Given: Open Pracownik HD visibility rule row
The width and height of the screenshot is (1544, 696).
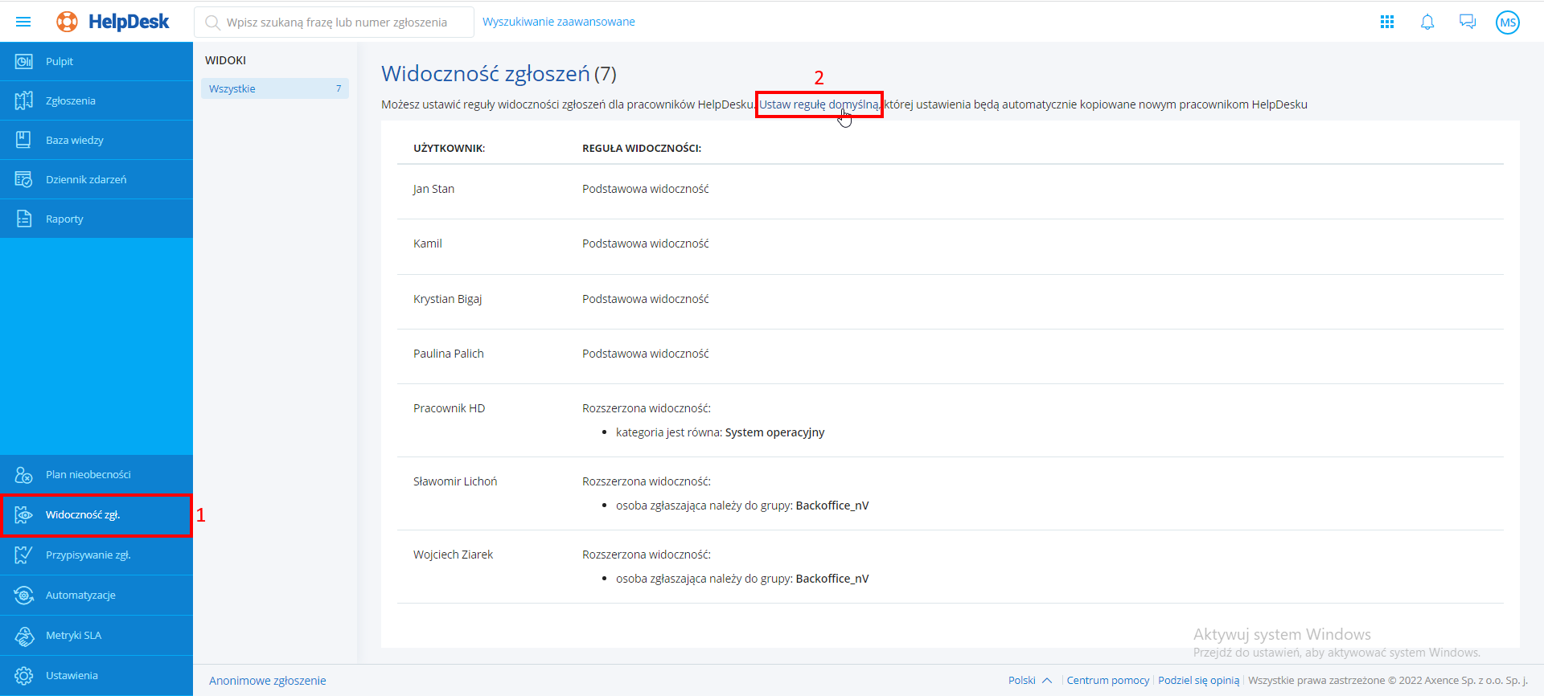Looking at the screenshot, I should pos(449,408).
